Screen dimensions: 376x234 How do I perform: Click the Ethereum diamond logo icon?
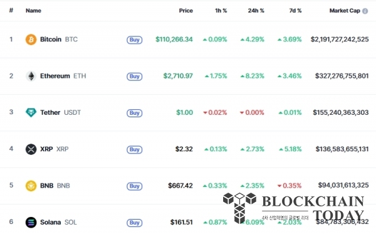[31, 76]
